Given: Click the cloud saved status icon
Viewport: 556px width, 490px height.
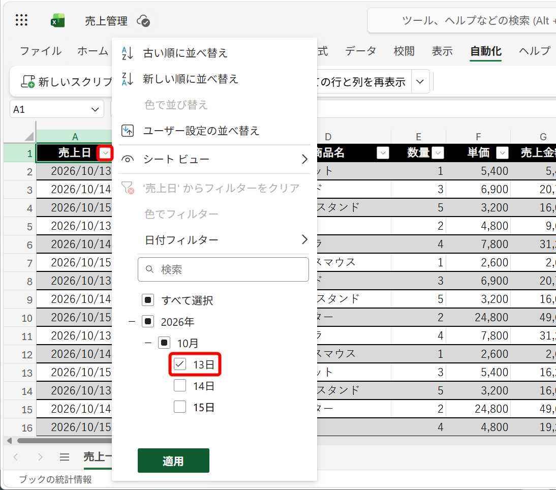Looking at the screenshot, I should point(143,21).
